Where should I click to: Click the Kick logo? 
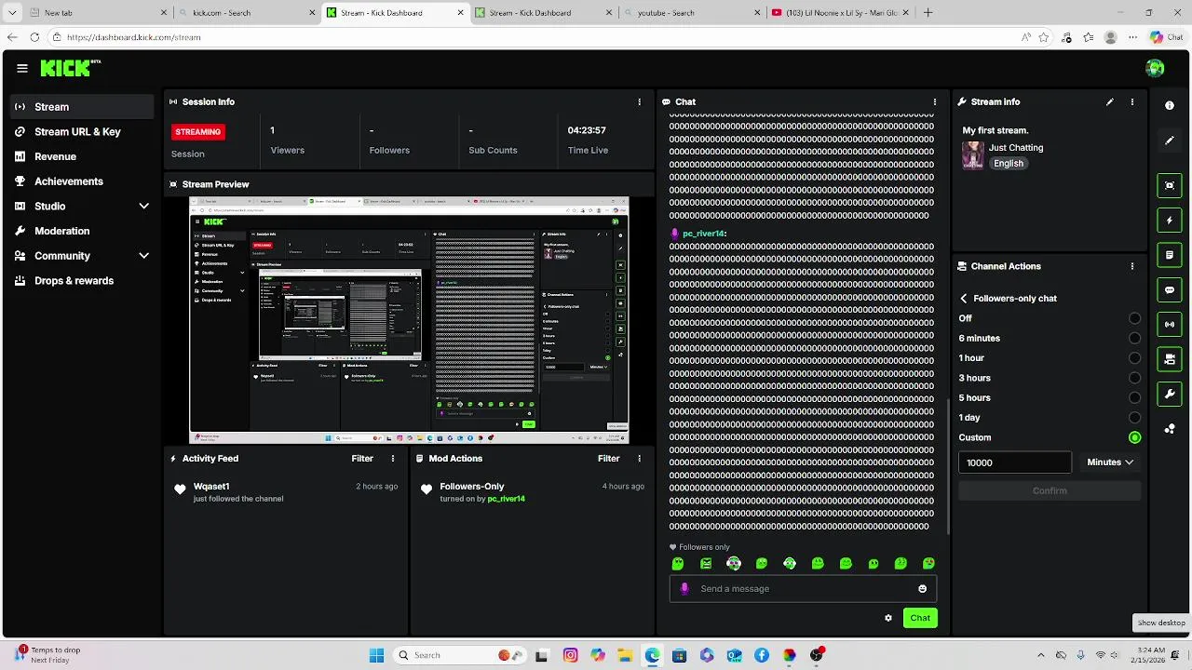point(70,68)
